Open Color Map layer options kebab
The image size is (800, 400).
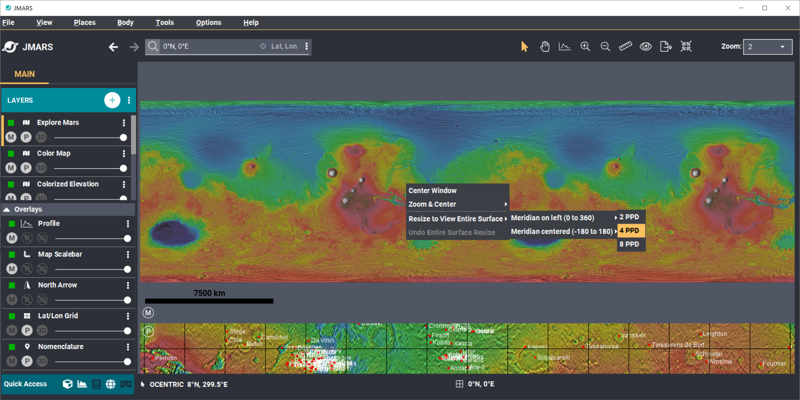[x=124, y=153]
